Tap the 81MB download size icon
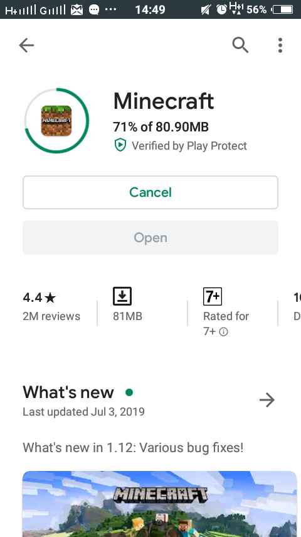301x537 pixels. (x=122, y=296)
